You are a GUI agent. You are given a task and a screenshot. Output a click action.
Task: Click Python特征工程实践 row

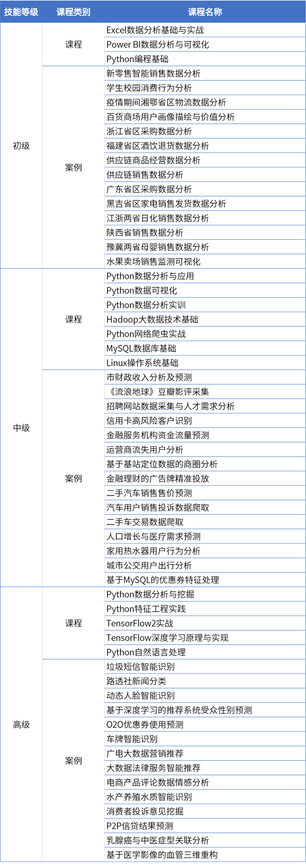click(205, 608)
